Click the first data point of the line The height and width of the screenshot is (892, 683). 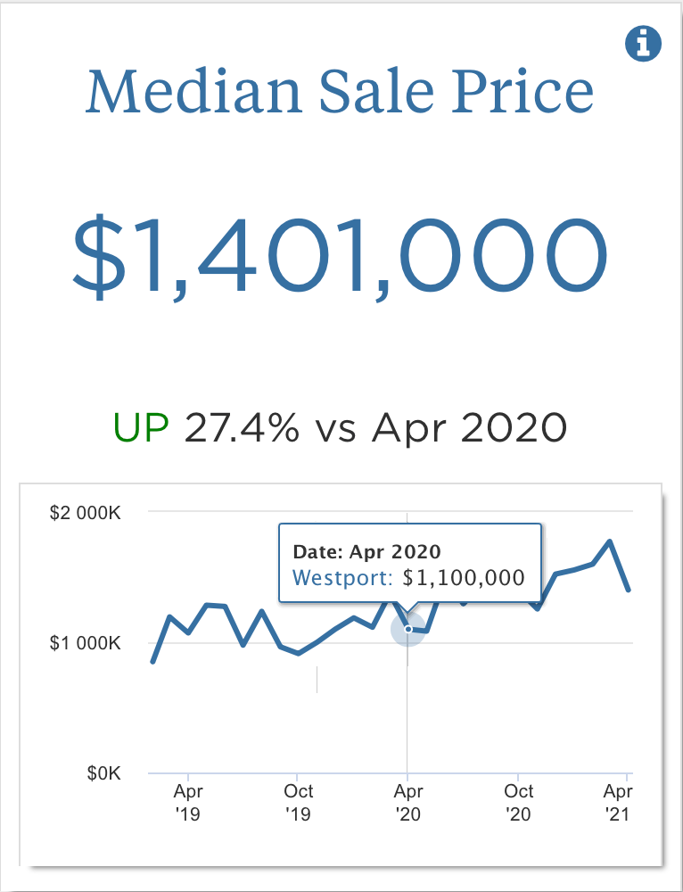click(152, 662)
